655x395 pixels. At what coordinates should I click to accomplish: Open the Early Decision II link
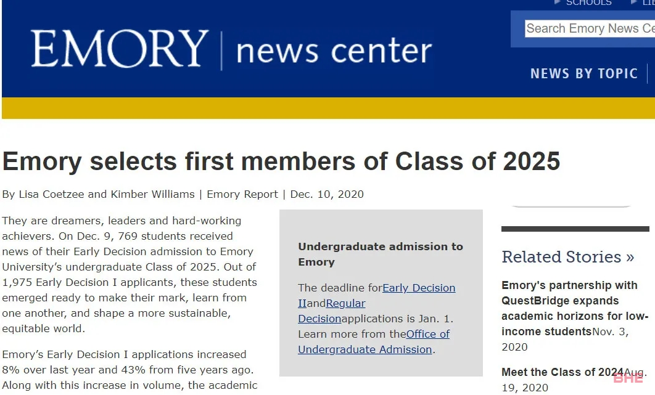click(x=376, y=296)
